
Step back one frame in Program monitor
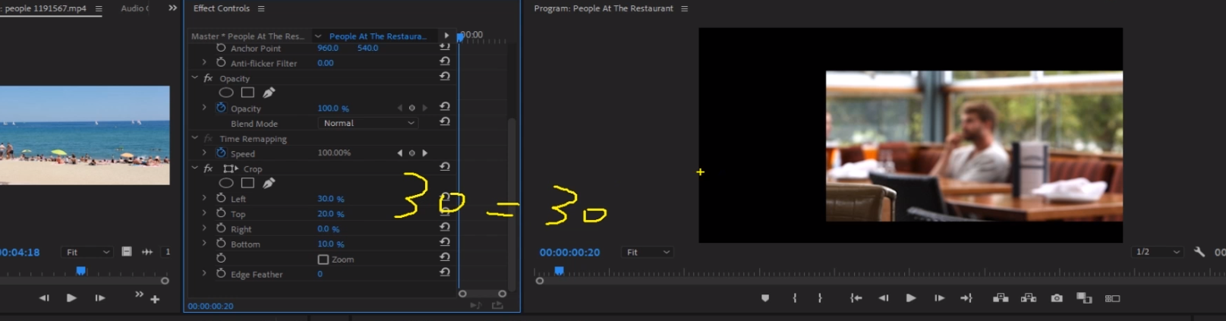pyautogui.click(x=884, y=298)
